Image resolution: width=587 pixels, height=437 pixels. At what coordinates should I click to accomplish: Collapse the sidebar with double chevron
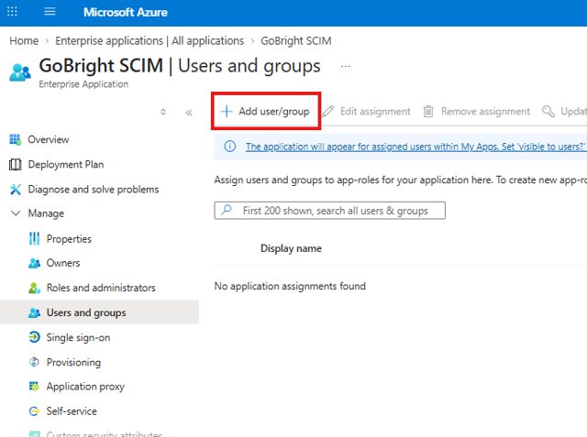tap(189, 112)
